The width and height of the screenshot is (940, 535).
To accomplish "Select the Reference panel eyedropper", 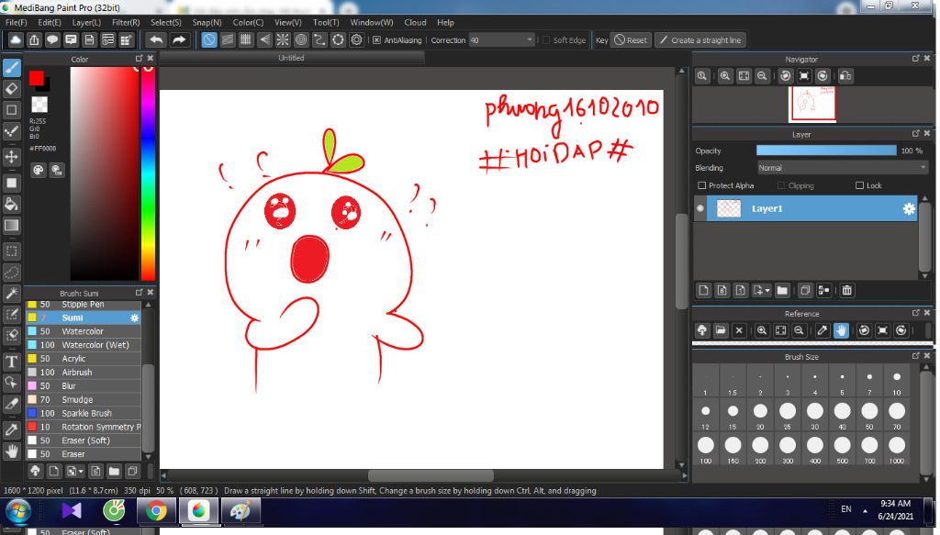I will (822, 330).
